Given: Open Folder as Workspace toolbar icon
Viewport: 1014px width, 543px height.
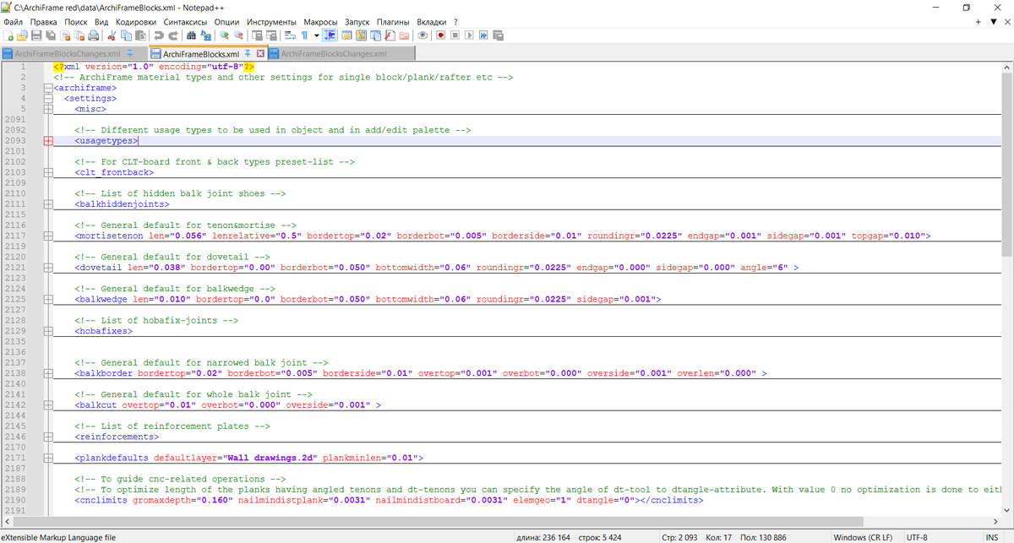Looking at the screenshot, I should click(404, 35).
